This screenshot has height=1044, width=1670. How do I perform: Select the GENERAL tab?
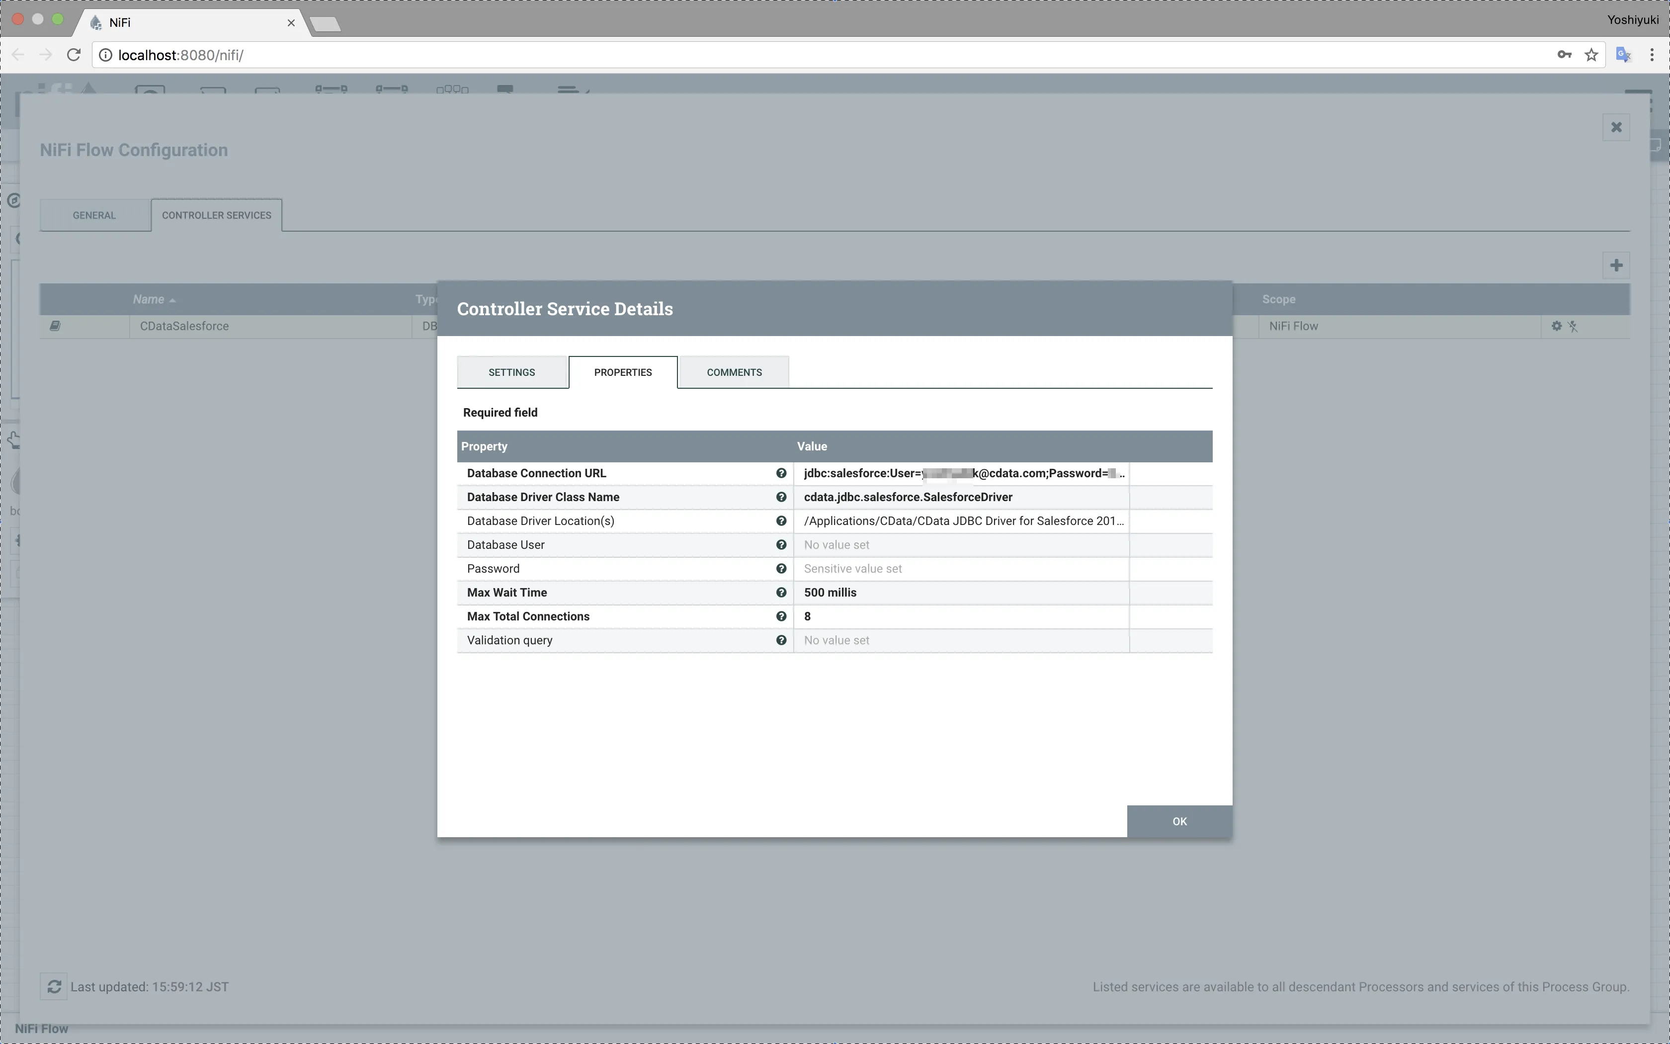tap(94, 215)
